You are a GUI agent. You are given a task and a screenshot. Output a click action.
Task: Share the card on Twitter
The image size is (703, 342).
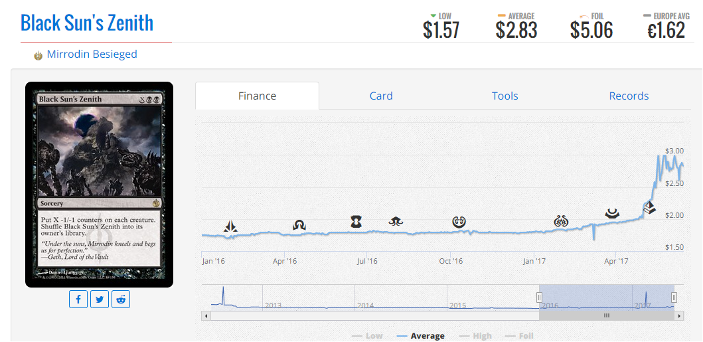[x=100, y=299]
